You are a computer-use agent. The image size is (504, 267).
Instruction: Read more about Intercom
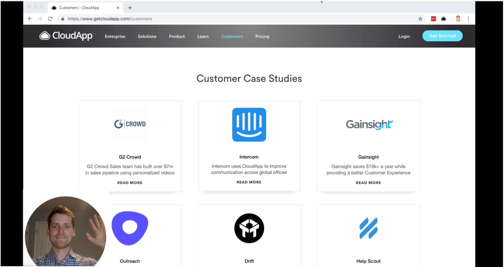pyautogui.click(x=249, y=182)
